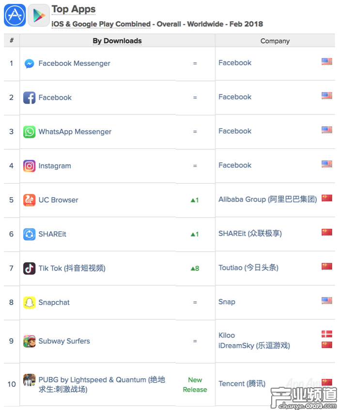The image size is (339, 410).
Task: Click the By Downloads column header
Action: (117, 41)
